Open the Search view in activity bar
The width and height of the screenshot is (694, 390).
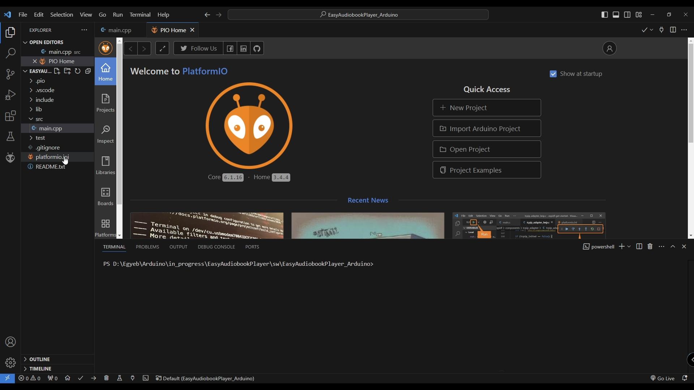point(10,53)
